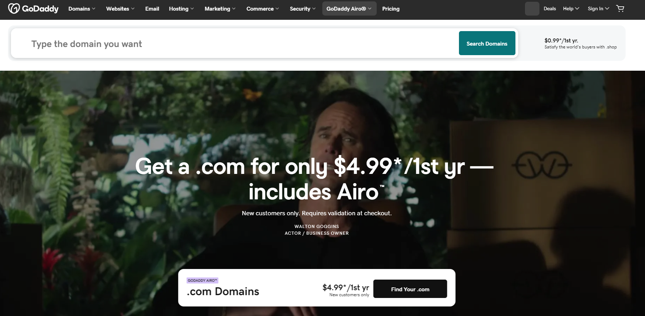Expand the Commerce dropdown menu
645x316 pixels.
(x=263, y=8)
